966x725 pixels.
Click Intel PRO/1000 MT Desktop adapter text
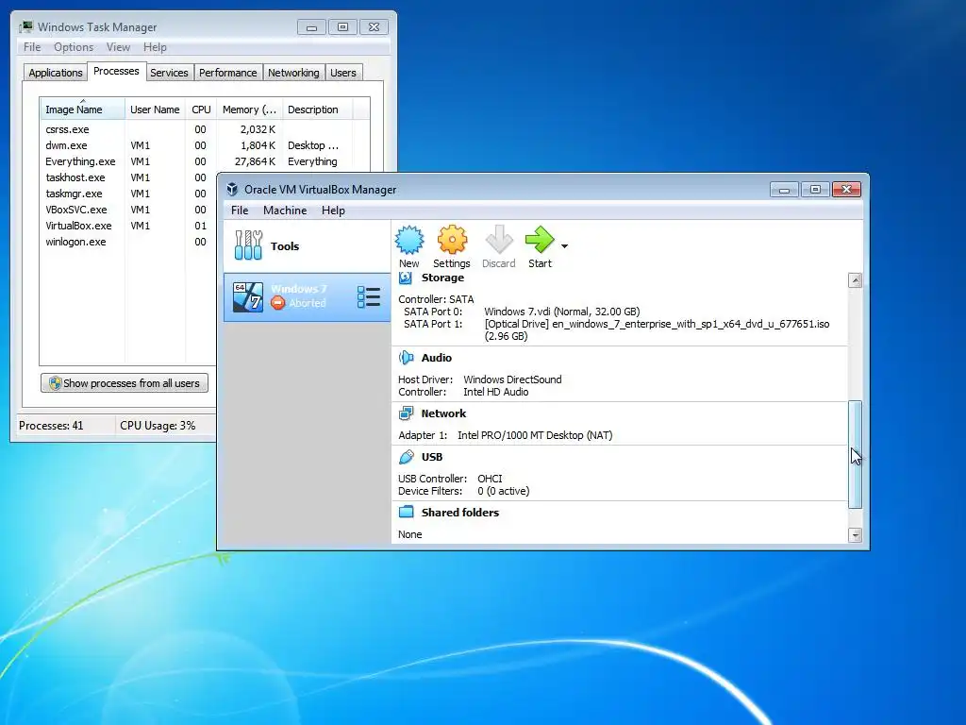(x=535, y=435)
